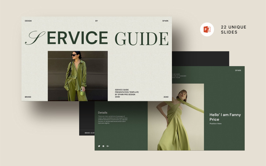266x166 pixels.
Task: Click the Twitter bird icon
Action: click(99, 146)
